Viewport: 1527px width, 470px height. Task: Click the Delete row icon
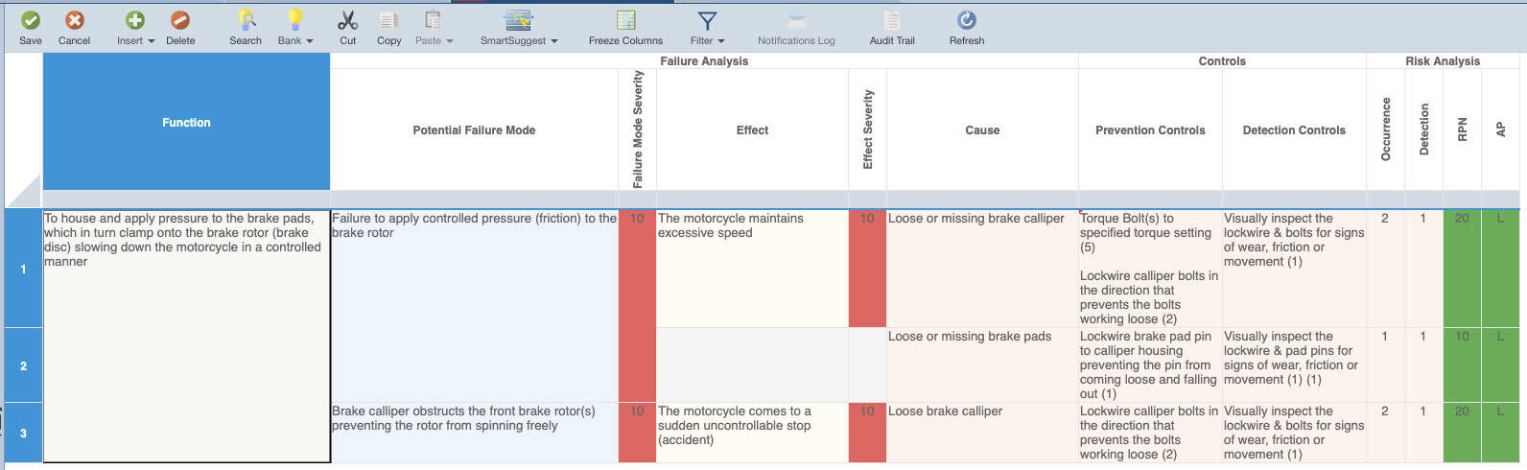coord(179,20)
